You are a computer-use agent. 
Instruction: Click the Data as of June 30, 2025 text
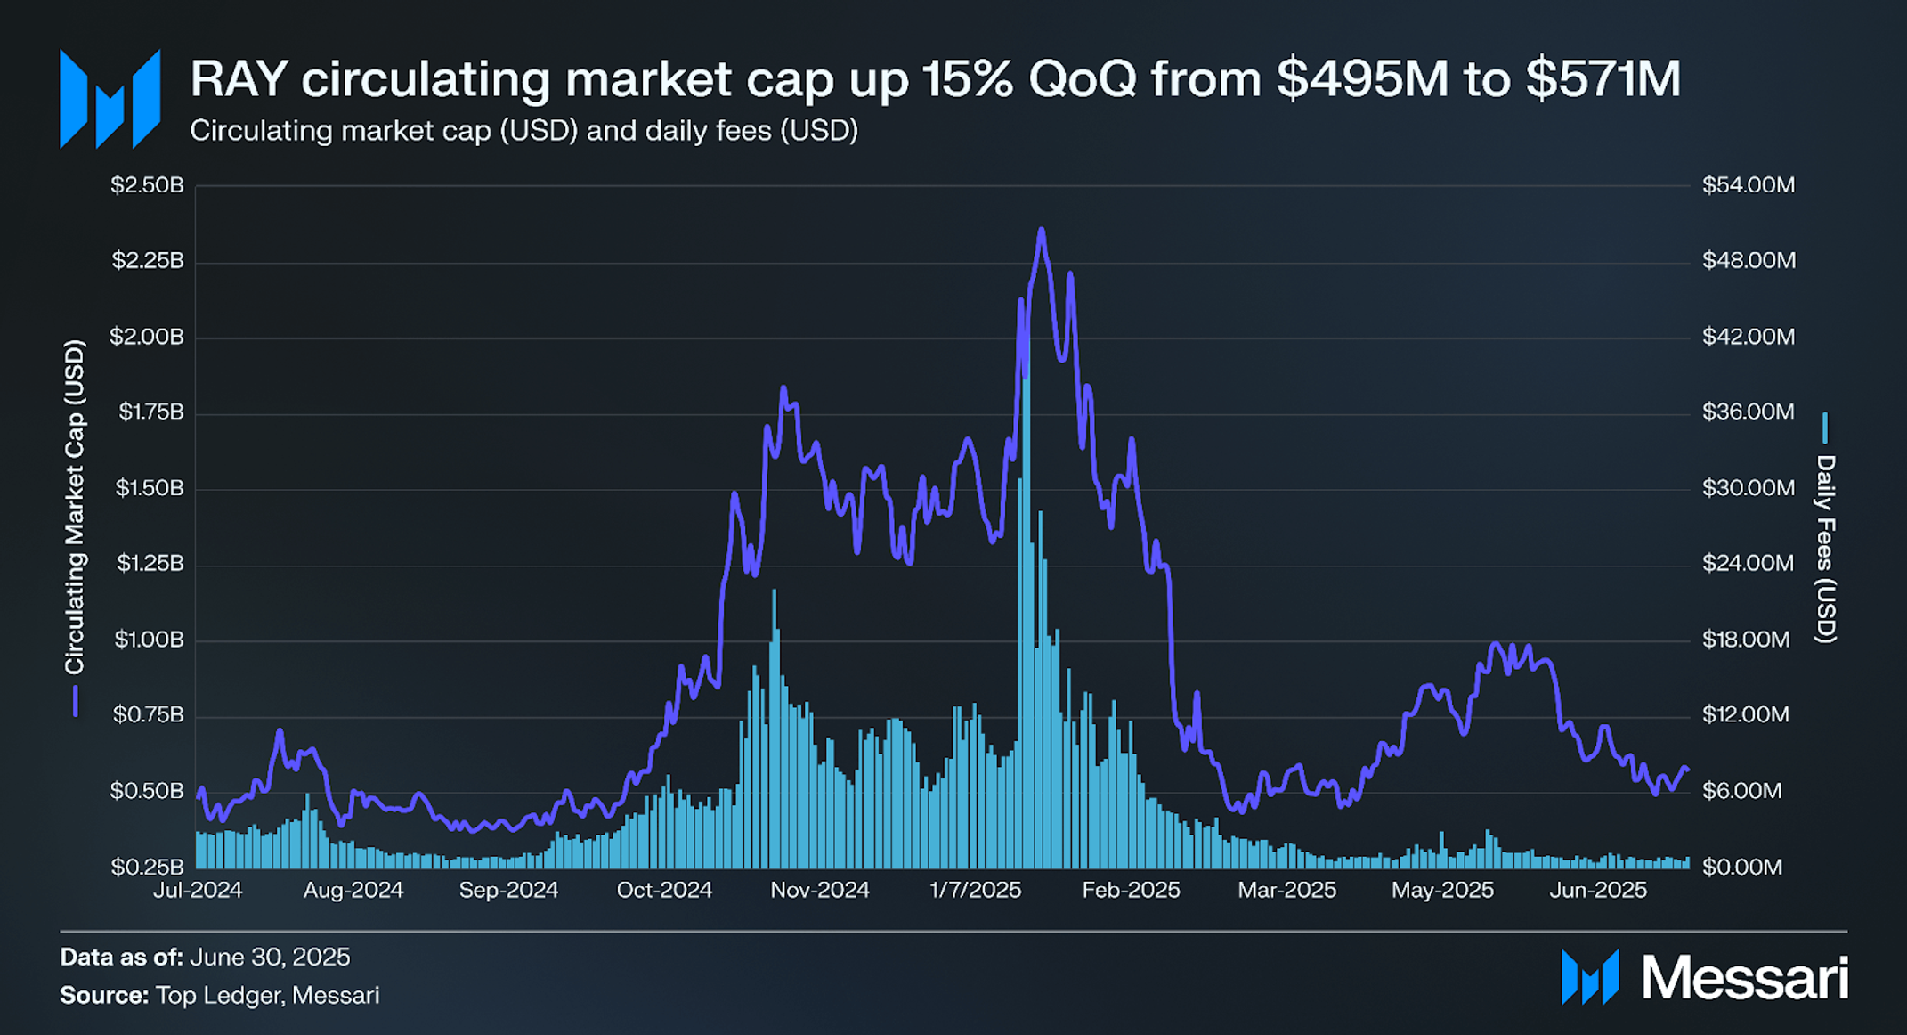pyautogui.click(x=205, y=958)
